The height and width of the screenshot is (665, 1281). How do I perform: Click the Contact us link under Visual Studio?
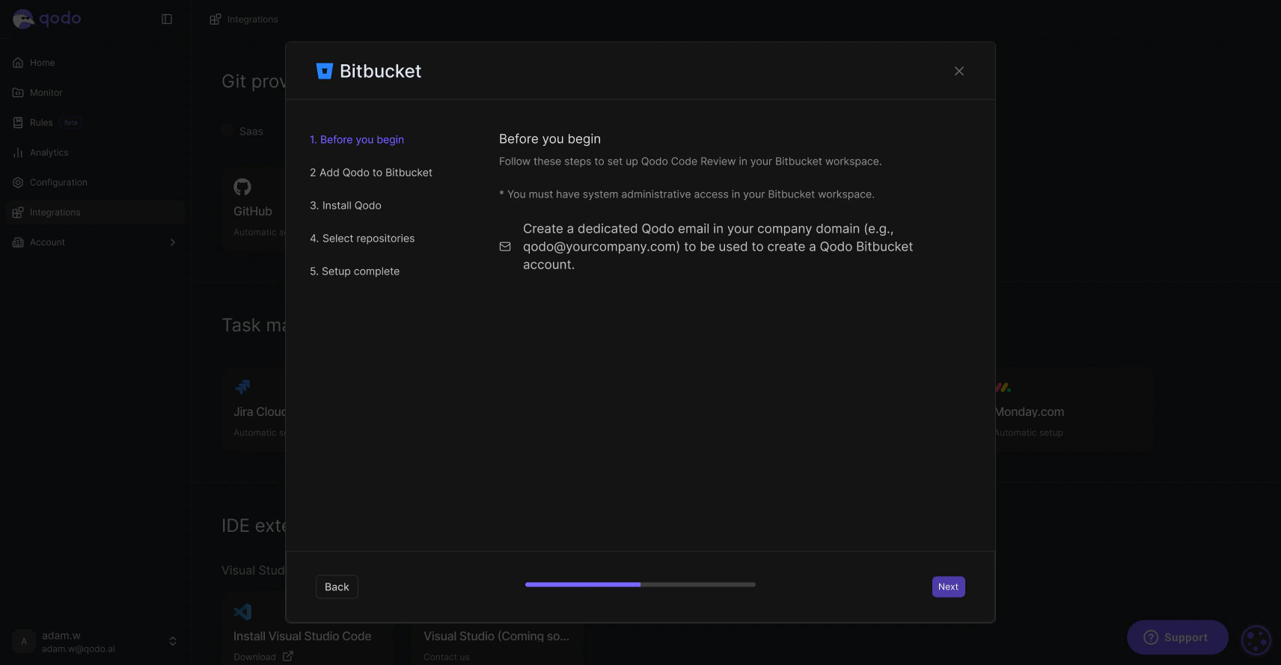(447, 658)
